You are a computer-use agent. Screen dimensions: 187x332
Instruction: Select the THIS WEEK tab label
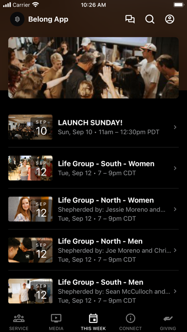pos(93,328)
